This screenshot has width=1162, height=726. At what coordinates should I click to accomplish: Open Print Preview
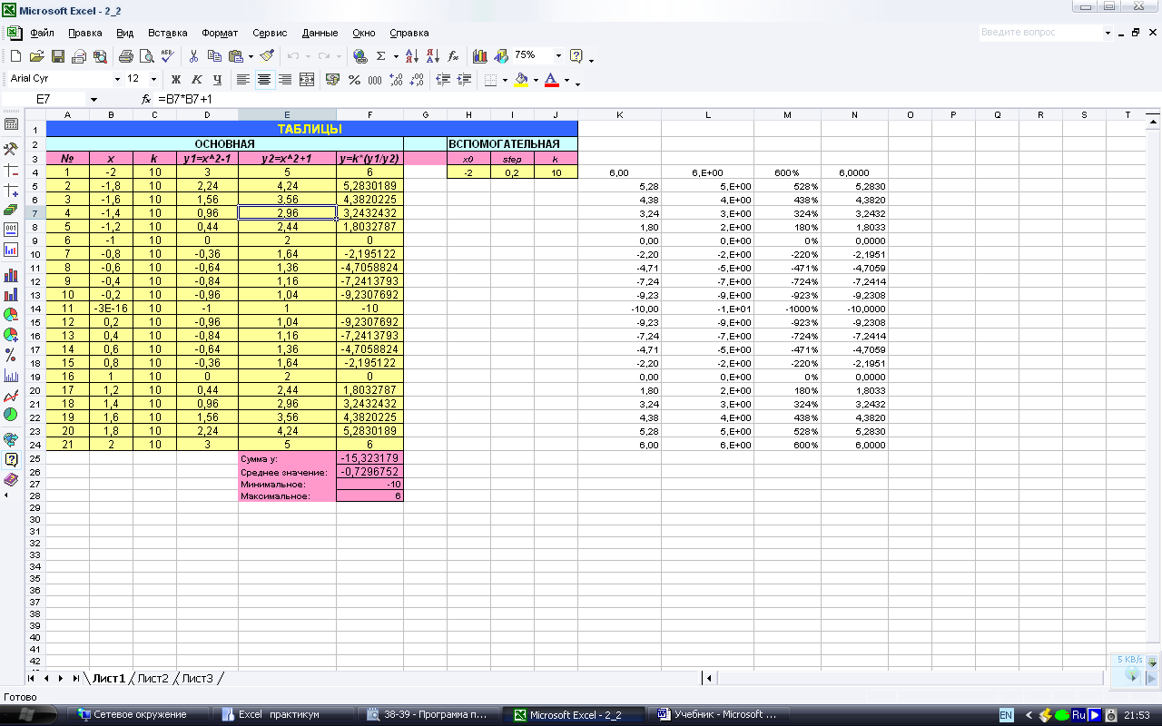pos(146,56)
